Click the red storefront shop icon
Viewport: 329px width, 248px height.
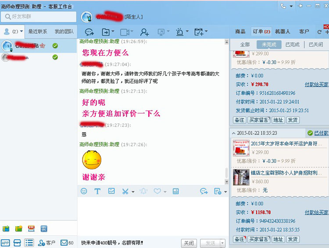pos(31,228)
